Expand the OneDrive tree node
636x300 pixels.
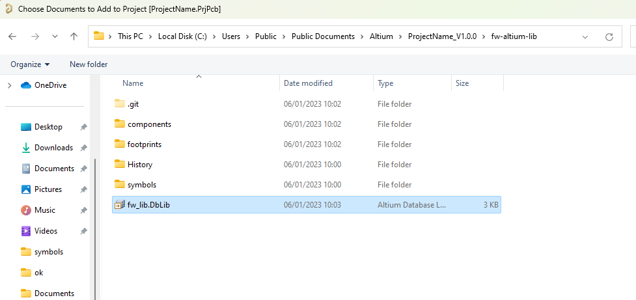coord(10,85)
